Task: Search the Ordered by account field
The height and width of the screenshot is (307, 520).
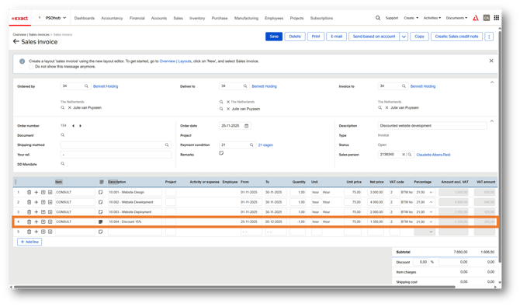Action: [86, 86]
